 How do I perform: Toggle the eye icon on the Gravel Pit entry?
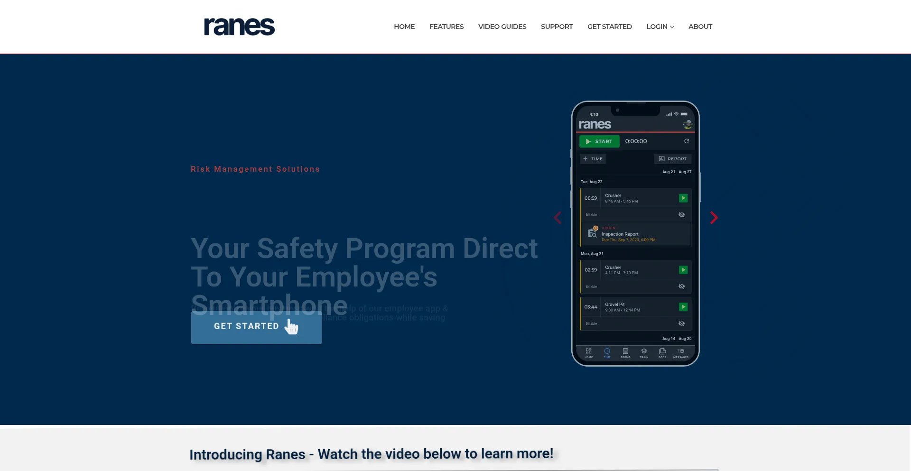point(681,323)
